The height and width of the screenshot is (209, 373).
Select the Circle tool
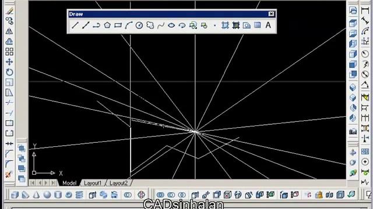(139, 25)
